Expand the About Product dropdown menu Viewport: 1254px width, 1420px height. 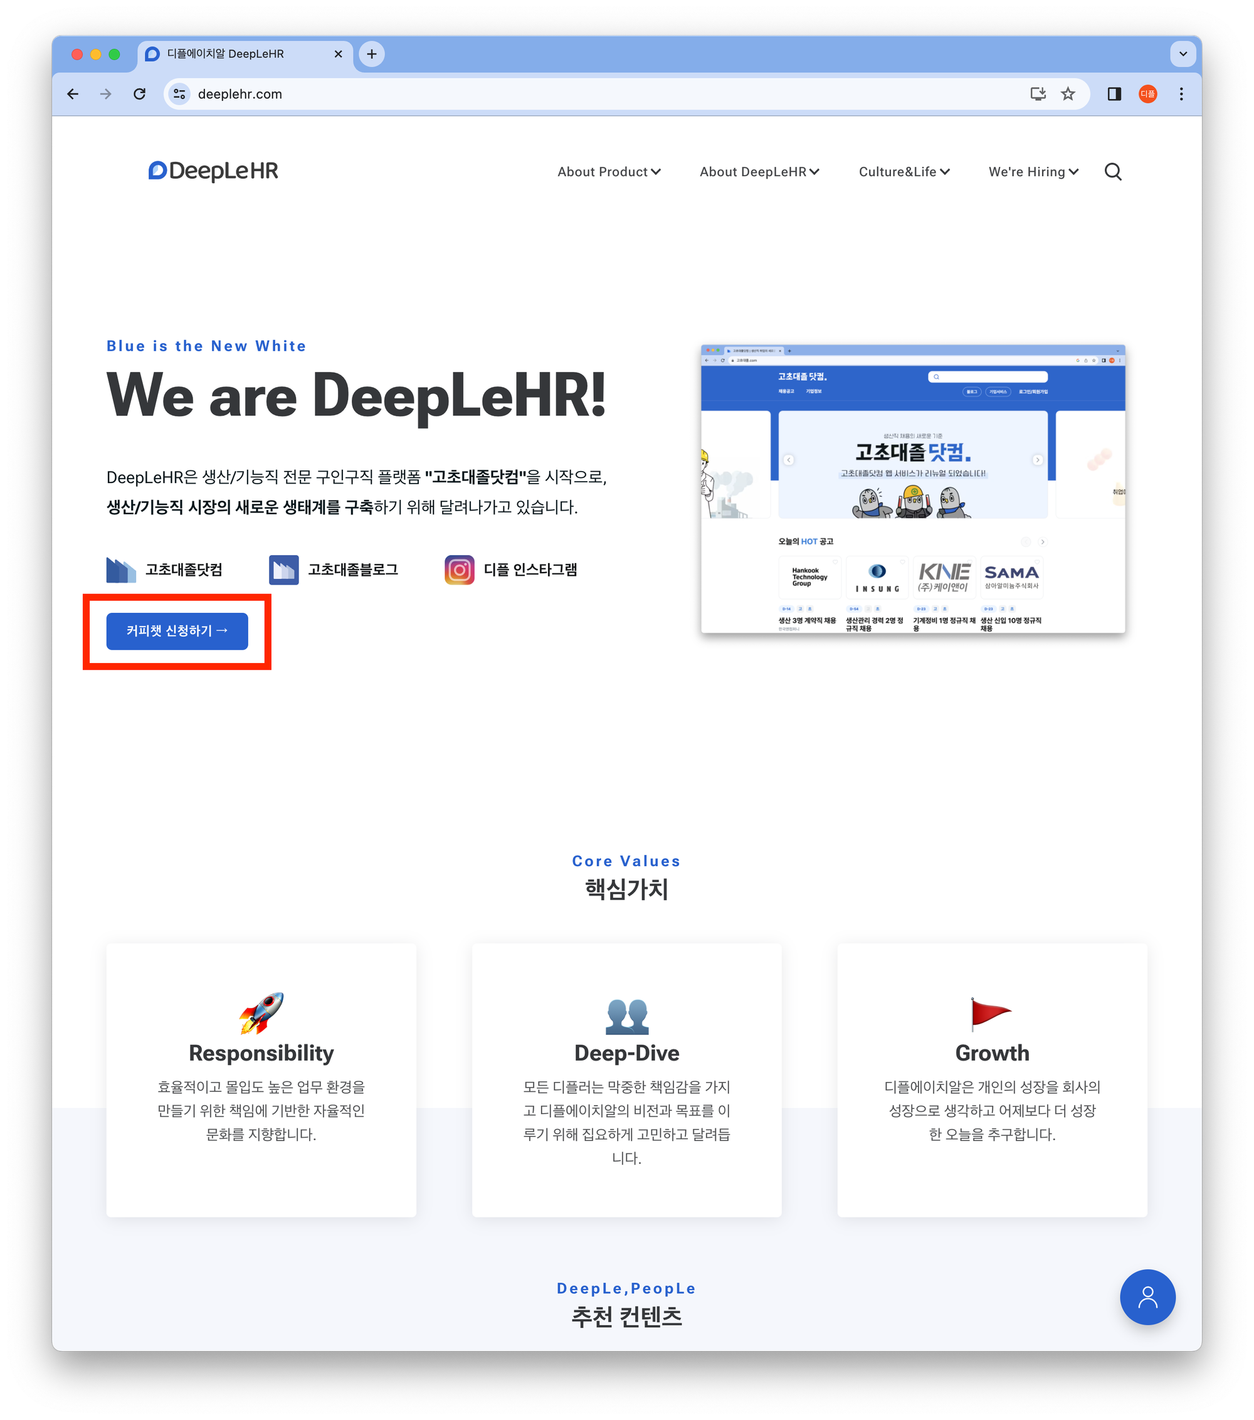609,171
